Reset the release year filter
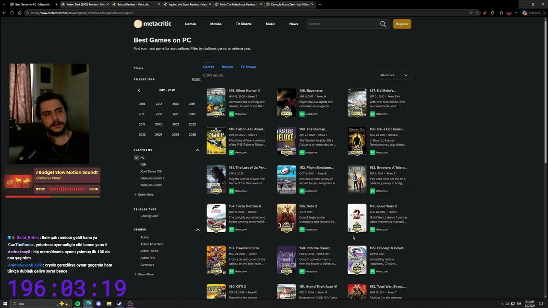 pos(196,80)
